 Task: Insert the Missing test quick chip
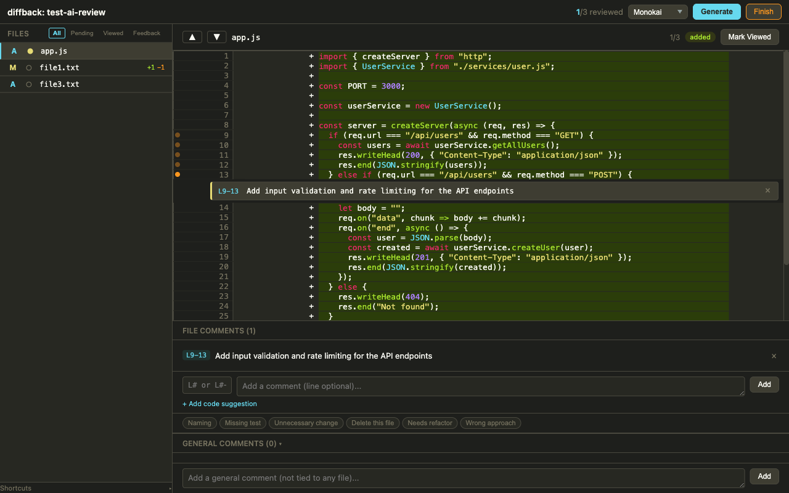[243, 423]
